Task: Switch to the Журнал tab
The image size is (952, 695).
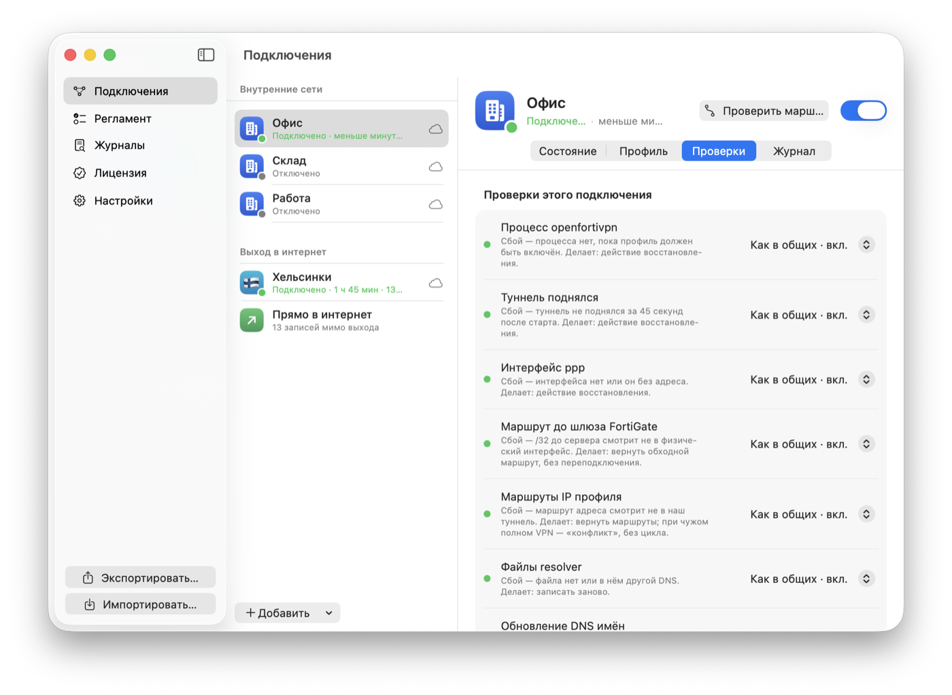Action: 794,151
